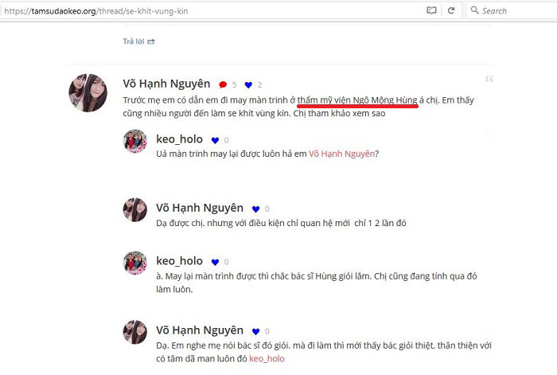Viewport: 557px width, 375px height.
Task: Click text 'Chị tham khảo xem sao'
Action: point(339,113)
